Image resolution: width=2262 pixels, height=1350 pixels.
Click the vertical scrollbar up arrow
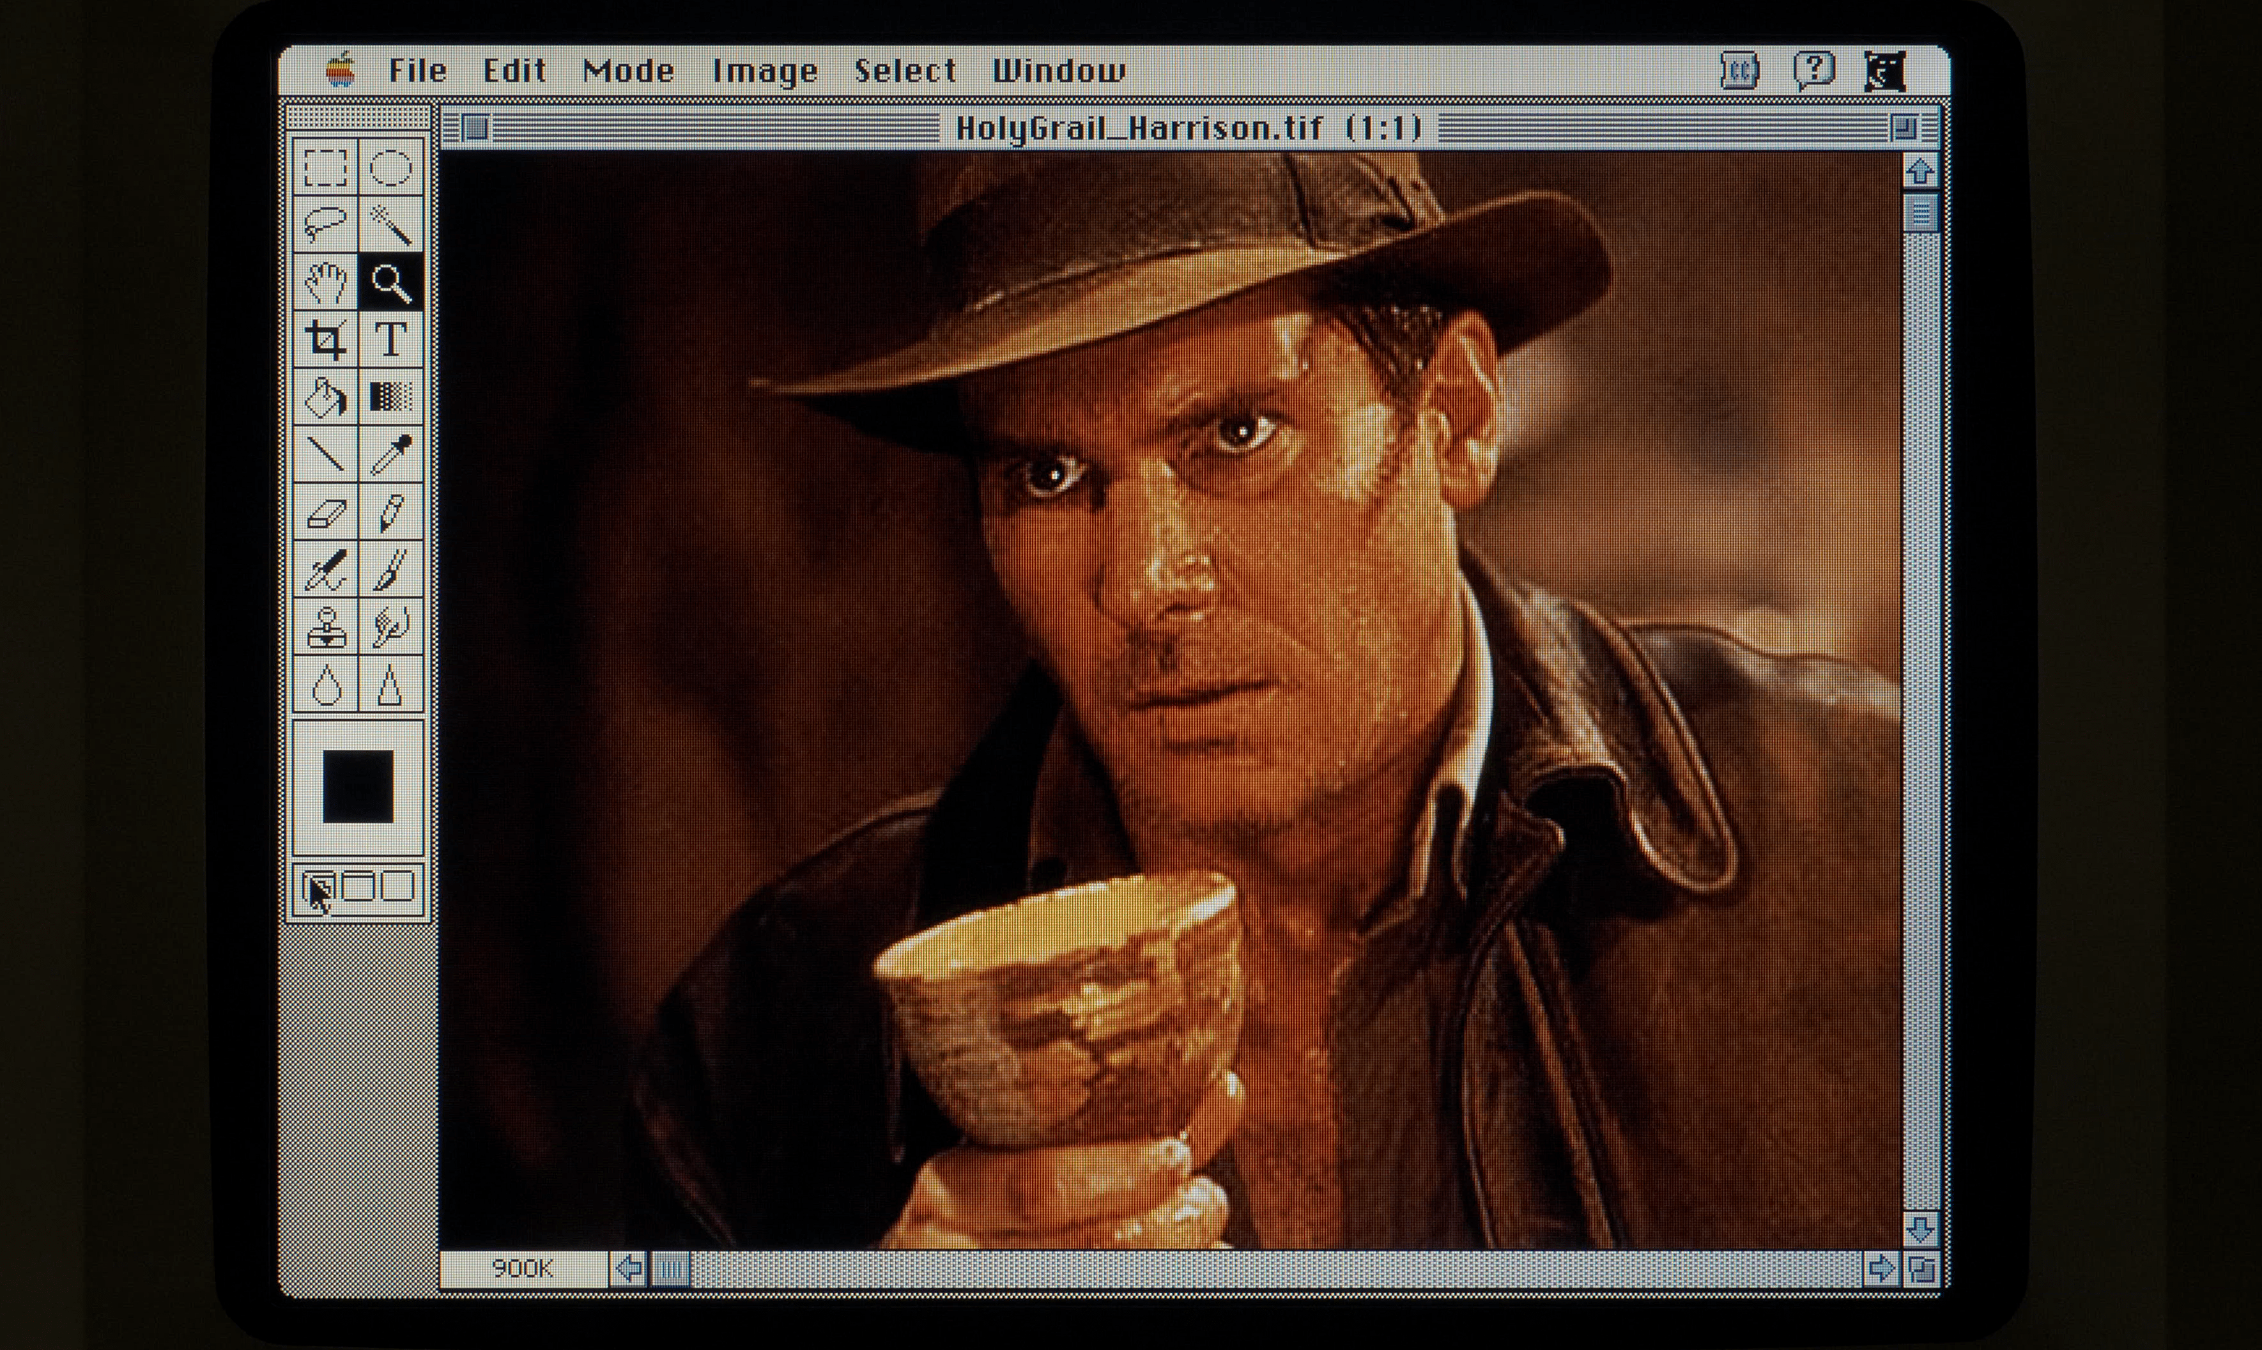click(x=1920, y=172)
